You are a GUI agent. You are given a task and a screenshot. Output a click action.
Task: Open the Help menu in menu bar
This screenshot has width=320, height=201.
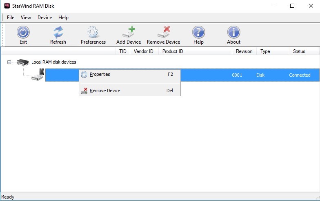63,18
